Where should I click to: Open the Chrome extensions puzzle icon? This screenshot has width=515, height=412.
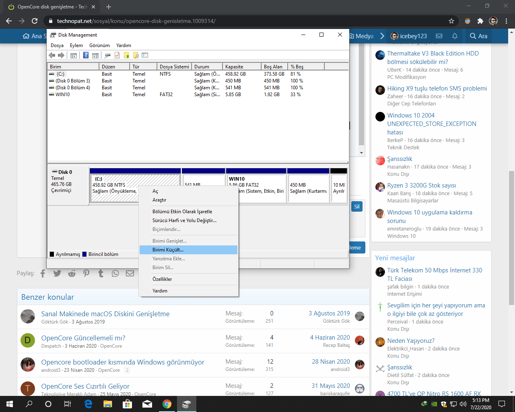click(x=480, y=21)
